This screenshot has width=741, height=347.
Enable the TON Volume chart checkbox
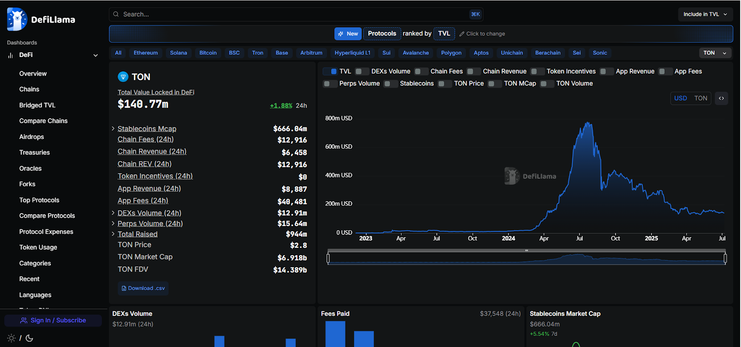(547, 84)
